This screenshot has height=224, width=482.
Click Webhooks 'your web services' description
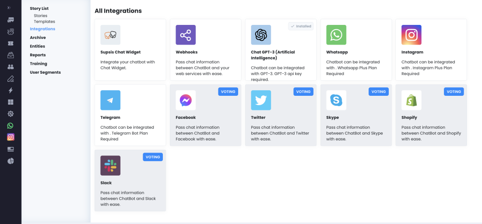coord(202,68)
